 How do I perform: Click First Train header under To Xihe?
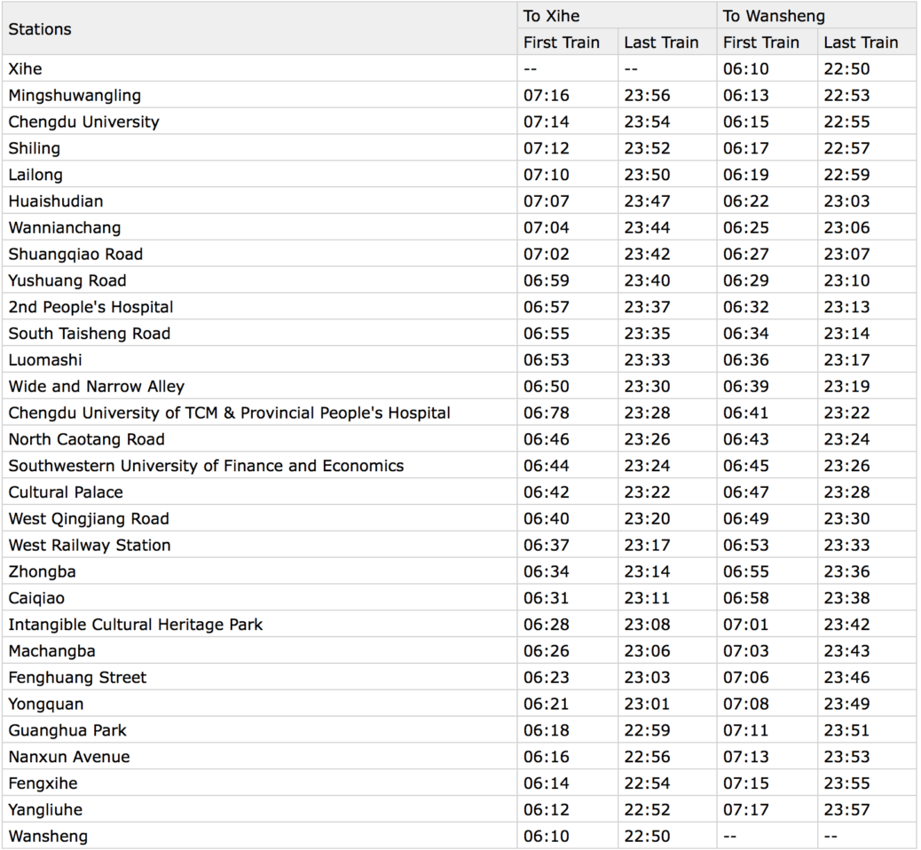[561, 43]
